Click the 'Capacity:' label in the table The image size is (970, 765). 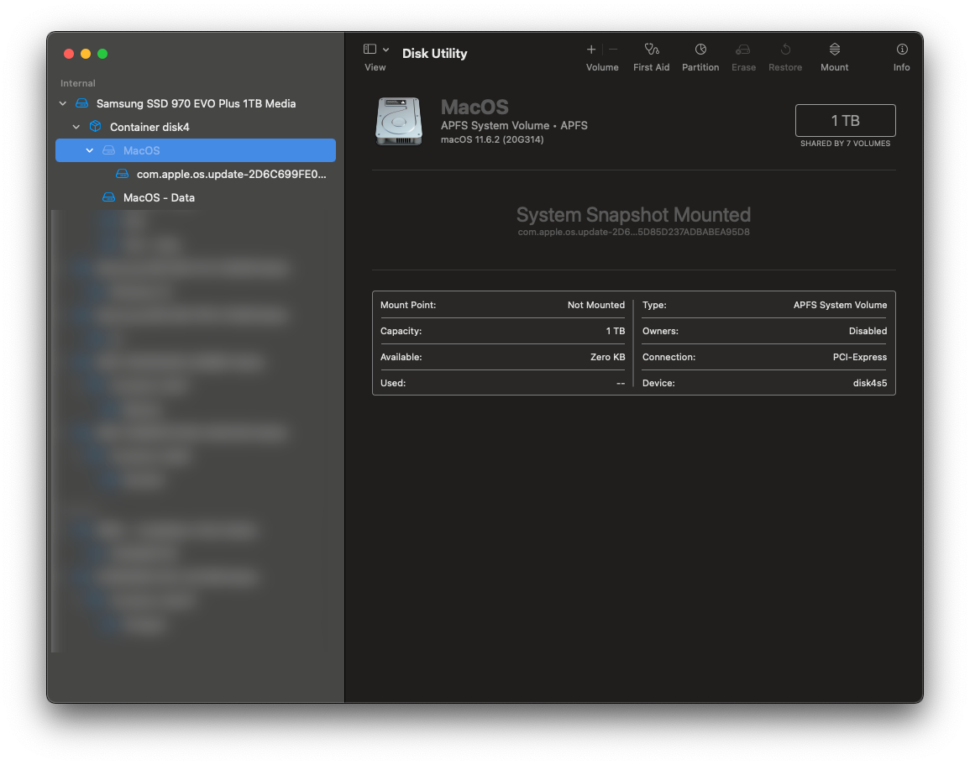[x=401, y=331]
